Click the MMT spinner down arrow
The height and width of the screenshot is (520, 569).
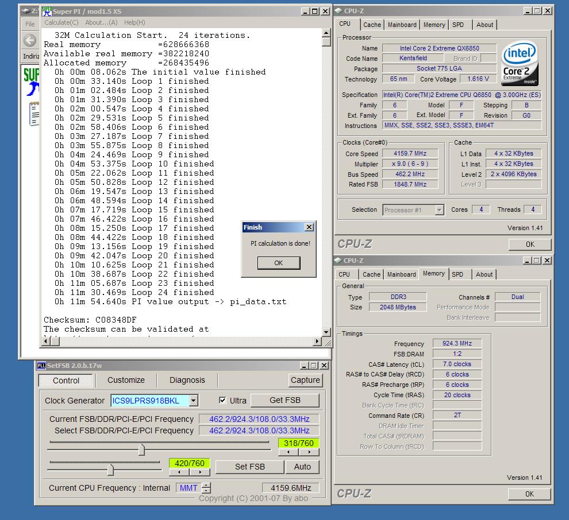coord(206,491)
